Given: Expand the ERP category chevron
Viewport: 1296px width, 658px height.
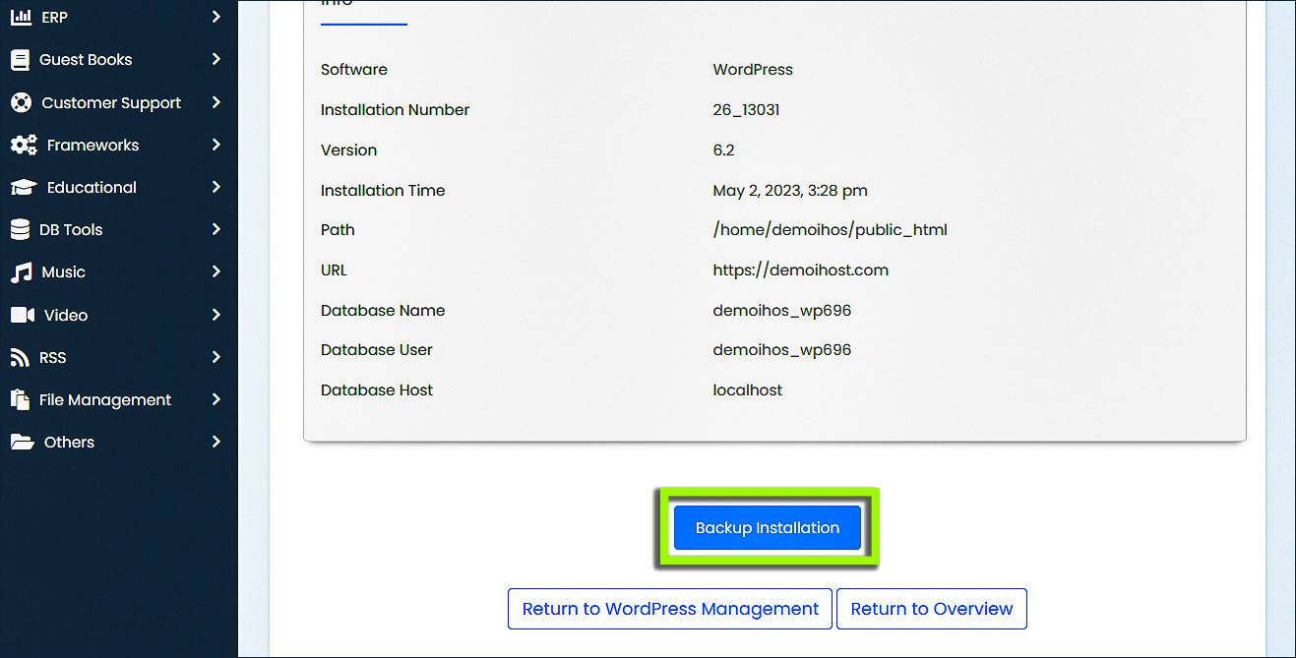Looking at the screenshot, I should point(216,17).
